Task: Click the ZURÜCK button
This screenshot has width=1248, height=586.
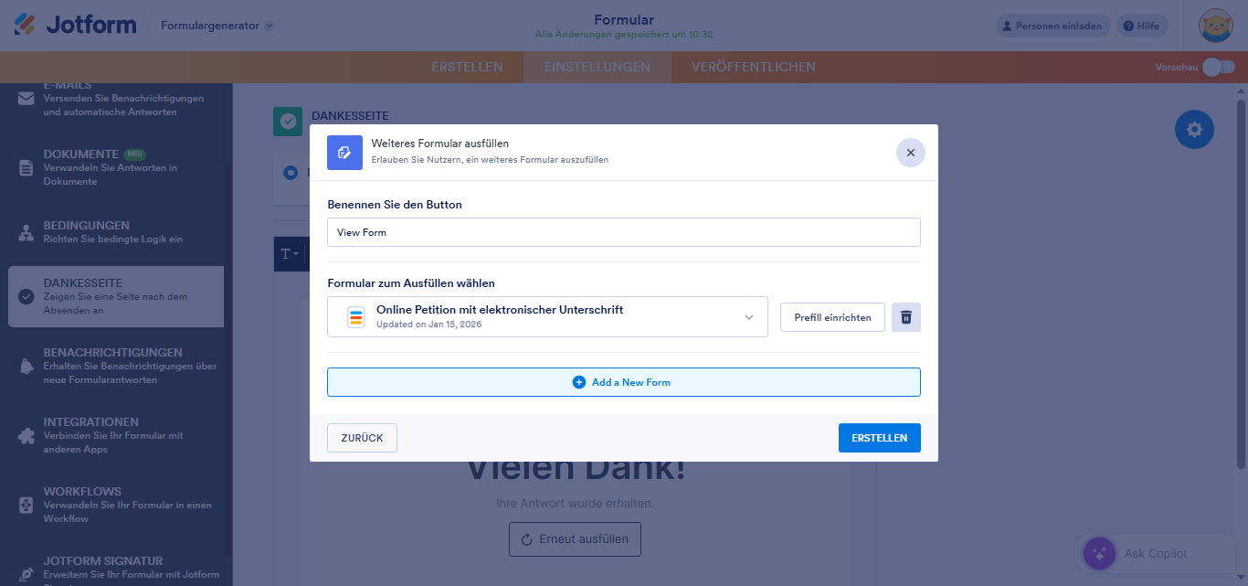Action: click(362, 438)
